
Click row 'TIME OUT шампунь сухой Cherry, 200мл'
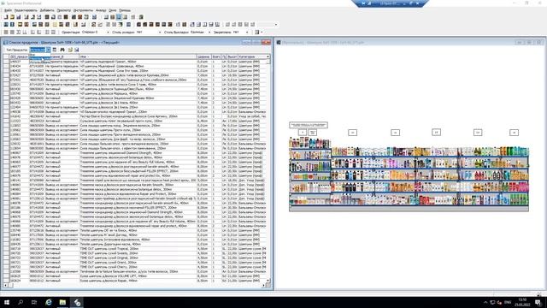coord(138,267)
